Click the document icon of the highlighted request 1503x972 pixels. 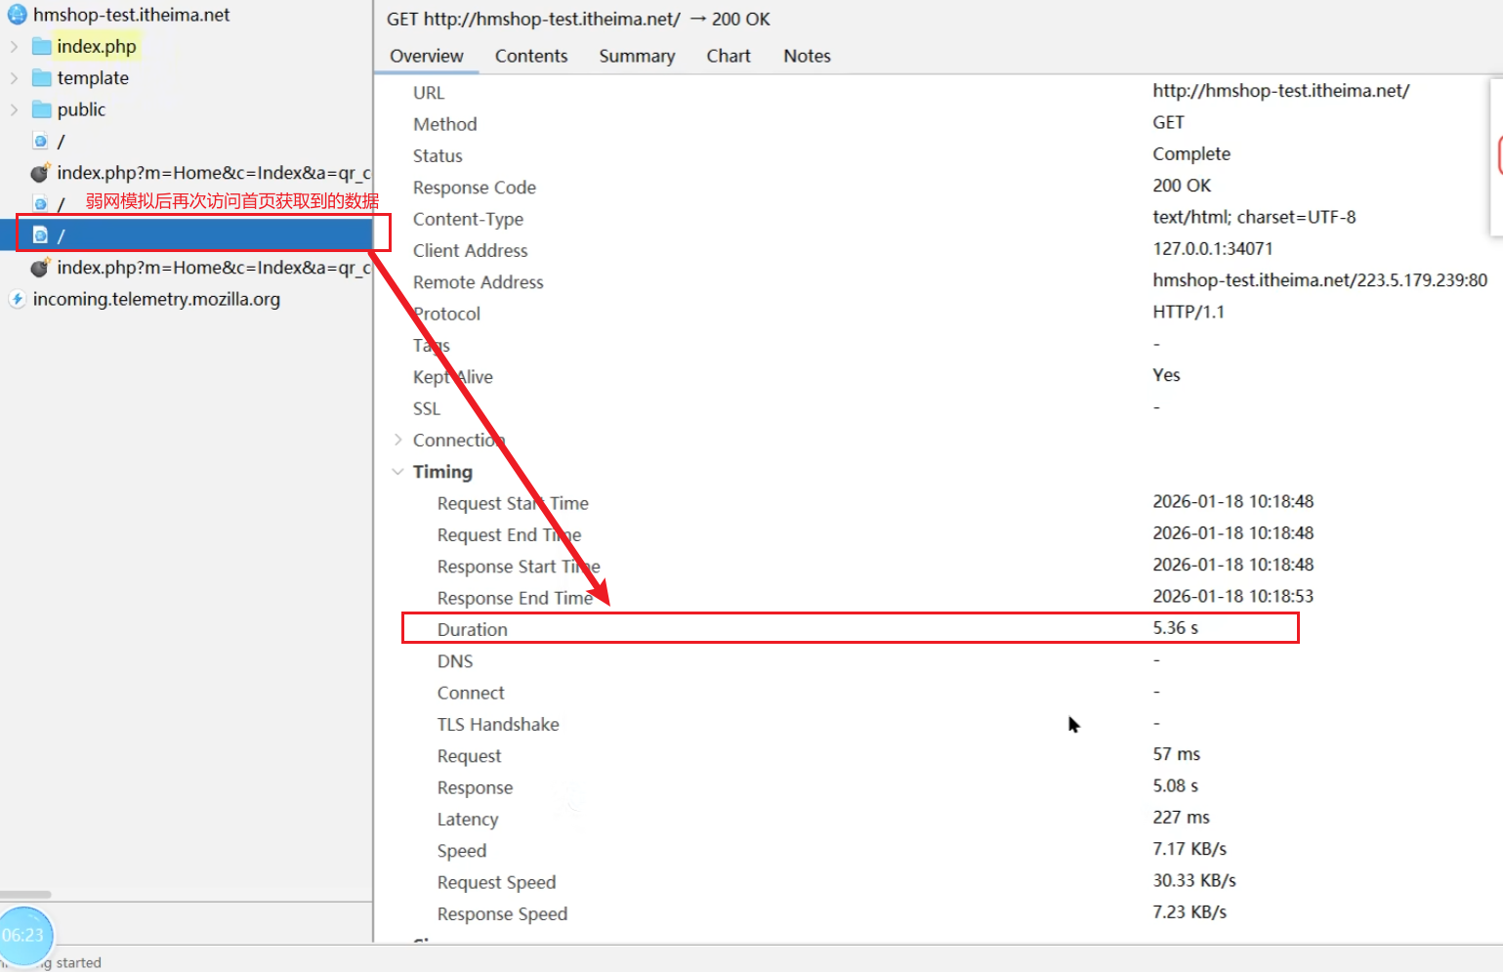click(41, 235)
